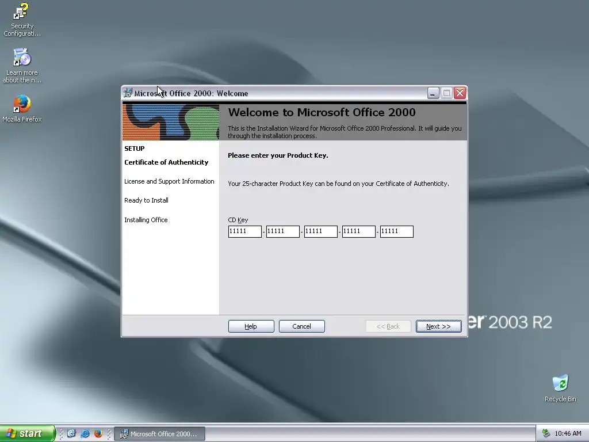Viewport: 589px width, 442px height.
Task: Click the Please enter your Product Key text
Action: [278, 155]
